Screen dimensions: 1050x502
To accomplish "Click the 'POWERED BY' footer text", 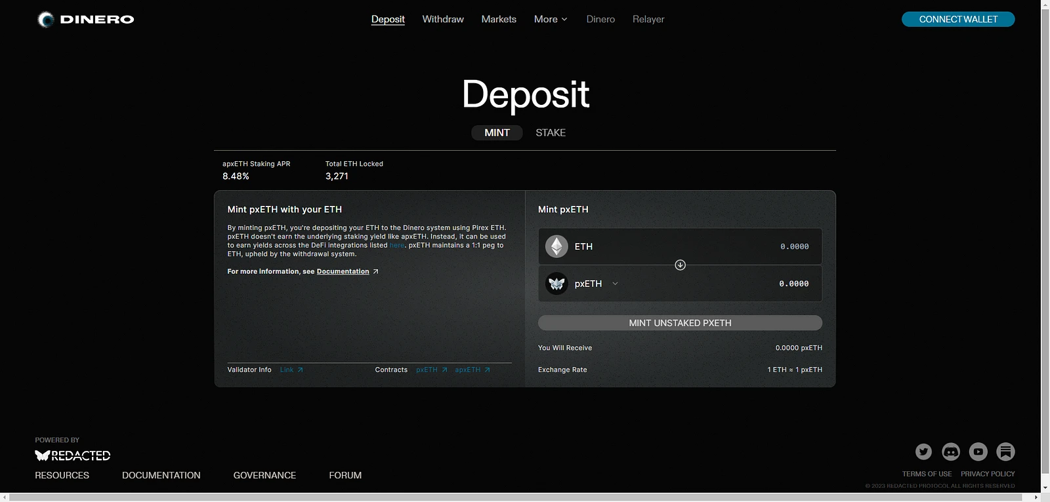I will pyautogui.click(x=57, y=440).
